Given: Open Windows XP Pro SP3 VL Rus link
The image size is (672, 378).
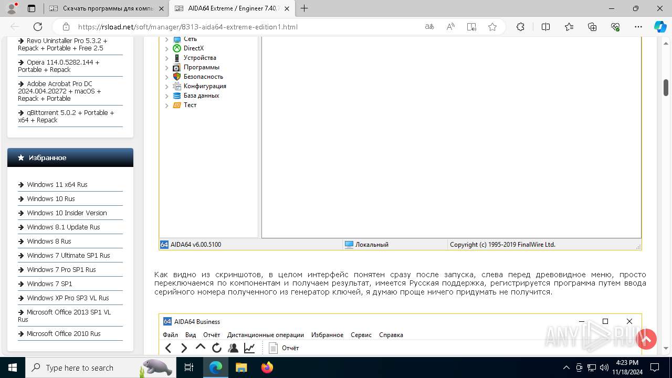Looking at the screenshot, I should 68,298.
